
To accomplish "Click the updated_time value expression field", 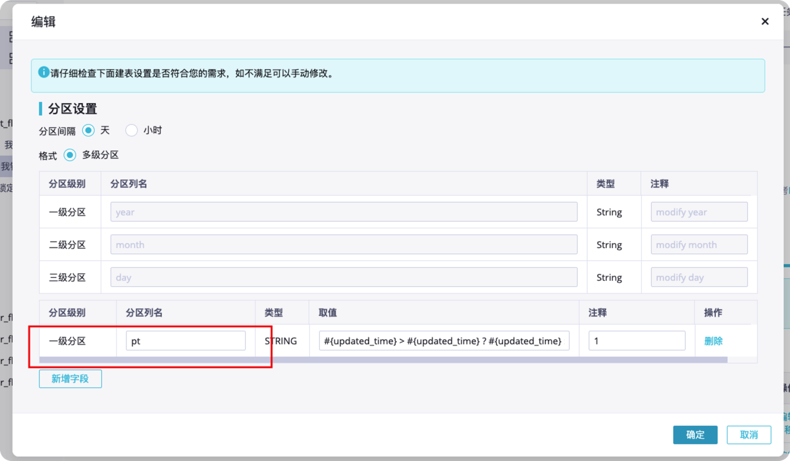I will click(x=444, y=341).
